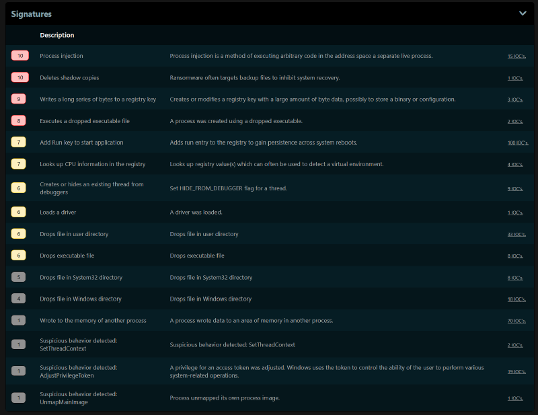Click the gray score 4 badge

19,299
